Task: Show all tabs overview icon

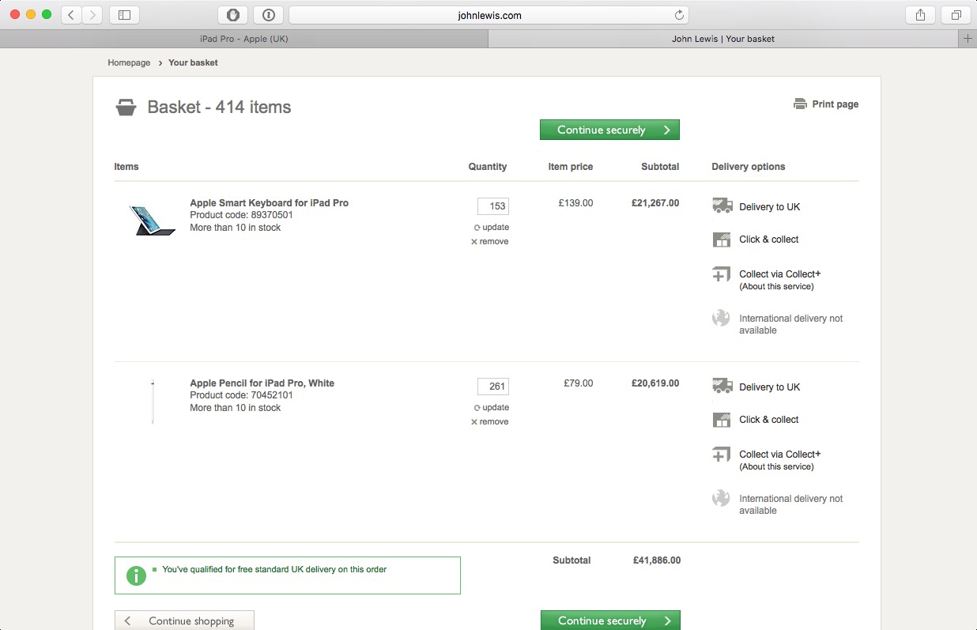Action: click(x=956, y=15)
